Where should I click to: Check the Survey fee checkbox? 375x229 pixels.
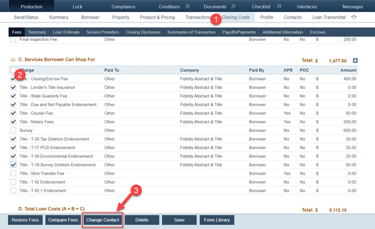tap(13, 131)
